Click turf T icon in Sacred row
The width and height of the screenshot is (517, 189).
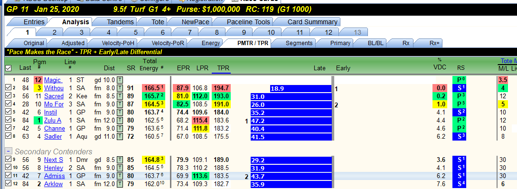120,96
